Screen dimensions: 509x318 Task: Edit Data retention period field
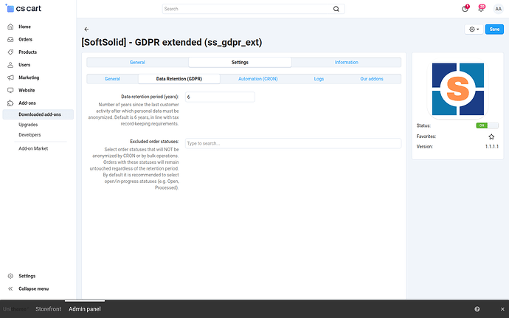(x=220, y=97)
